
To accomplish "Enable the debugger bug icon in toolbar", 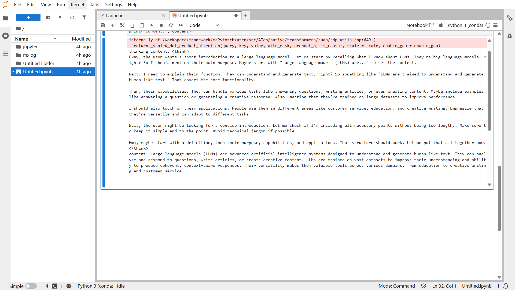I will (440, 25).
